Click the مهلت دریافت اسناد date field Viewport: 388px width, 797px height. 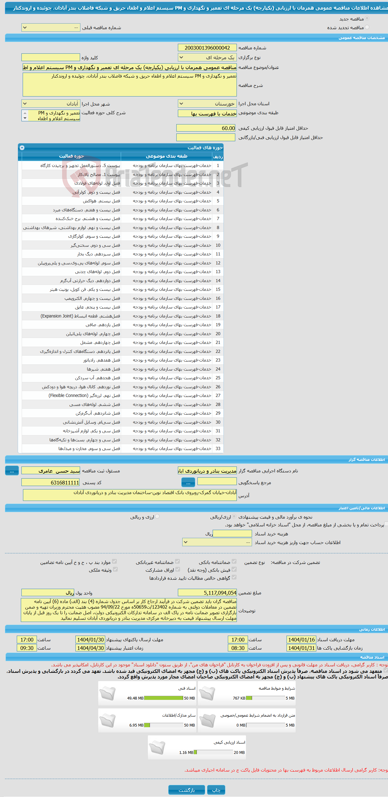click(x=301, y=640)
